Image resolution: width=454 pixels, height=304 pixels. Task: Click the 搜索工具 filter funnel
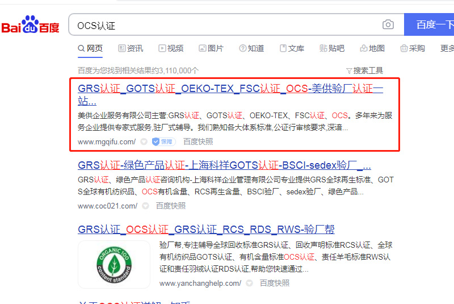[364, 70]
